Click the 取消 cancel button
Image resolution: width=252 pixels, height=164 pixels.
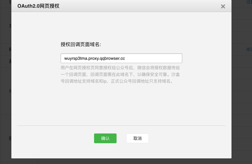(137, 138)
